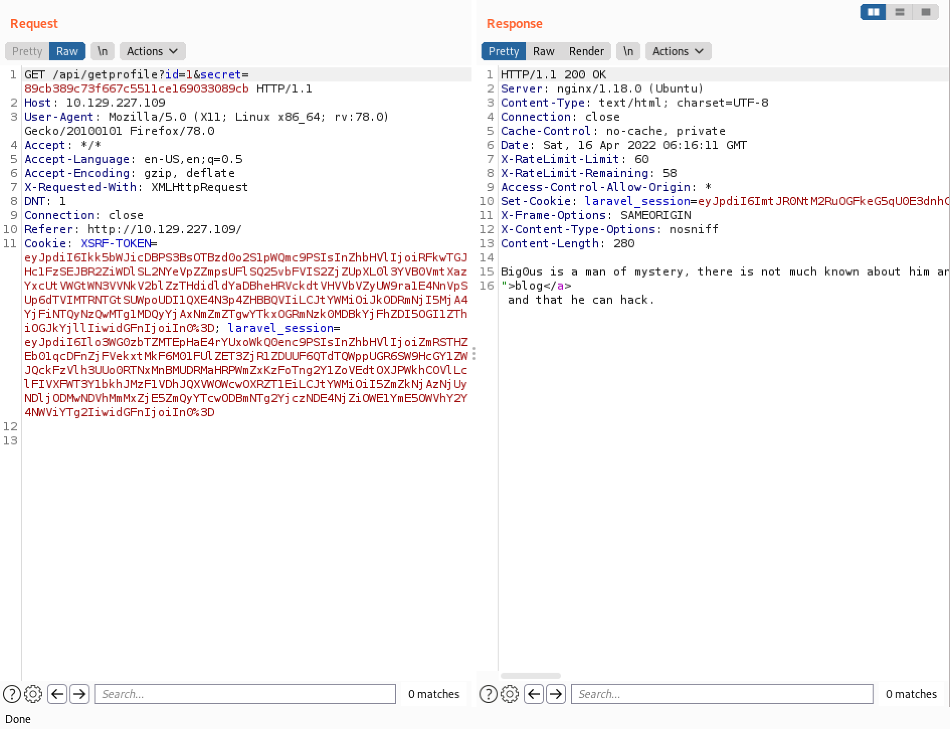Click the Date: Sat, 16 Apr 2022 header
The width and height of the screenshot is (950, 729).
(624, 145)
